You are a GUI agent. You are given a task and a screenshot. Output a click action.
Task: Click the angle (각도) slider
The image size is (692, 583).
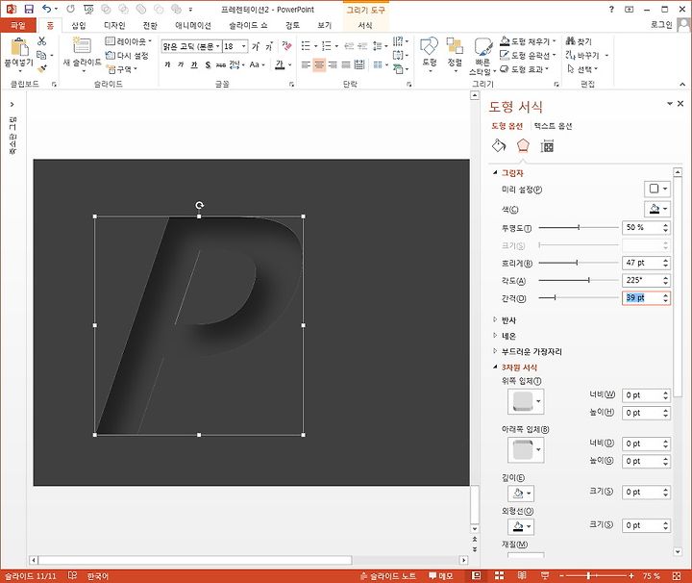coord(579,280)
